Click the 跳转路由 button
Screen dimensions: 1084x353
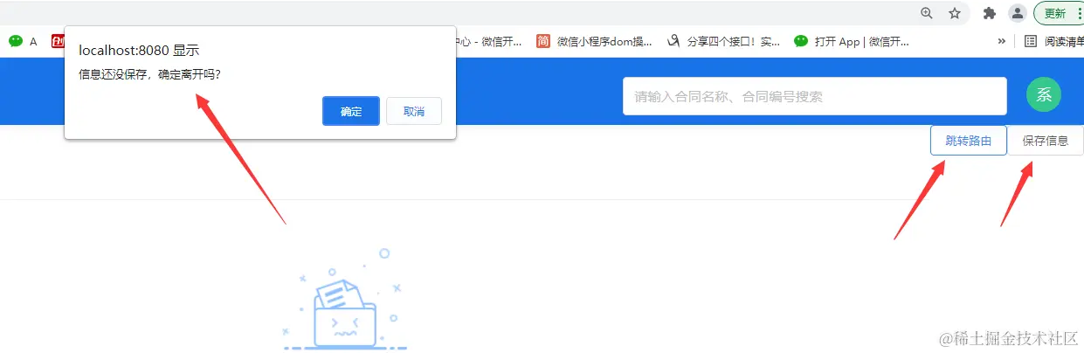pyautogui.click(x=969, y=141)
